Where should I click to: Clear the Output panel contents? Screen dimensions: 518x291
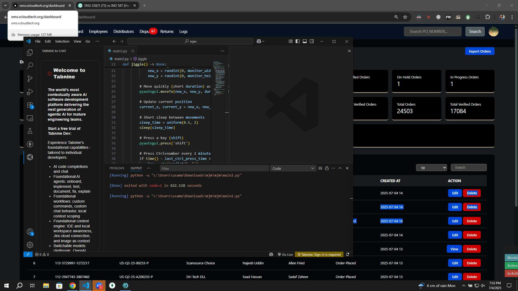point(320,168)
